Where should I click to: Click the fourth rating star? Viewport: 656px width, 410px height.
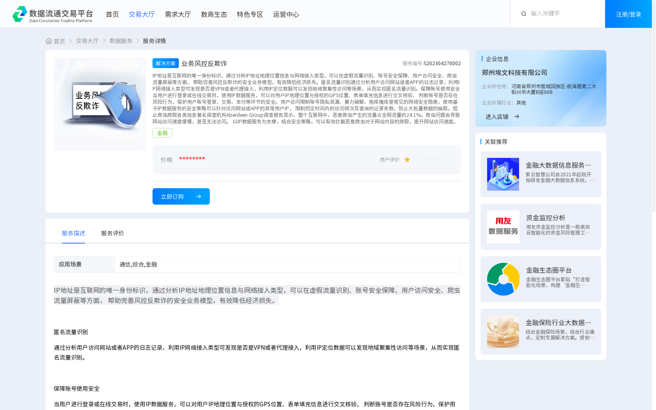(x=437, y=159)
